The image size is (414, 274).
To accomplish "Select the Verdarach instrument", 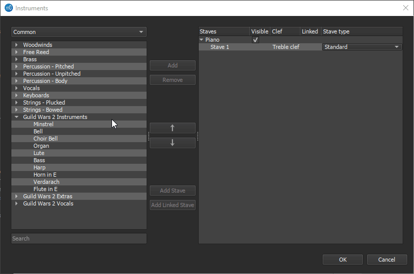I will tap(78, 182).
